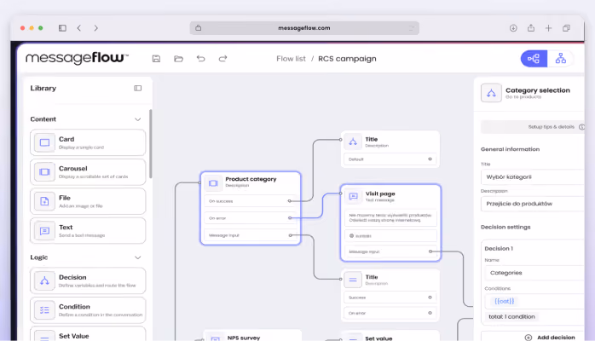Show browser tab overview
The width and height of the screenshot is (595, 341).
567,28
